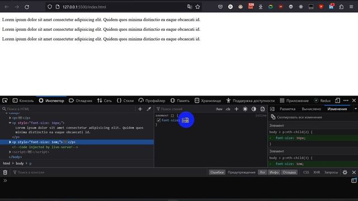Open the Хранилище tab
358x201 pixels.
208,100
